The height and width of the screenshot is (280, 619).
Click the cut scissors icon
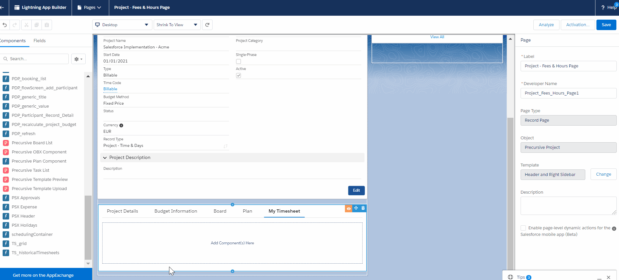tap(26, 25)
